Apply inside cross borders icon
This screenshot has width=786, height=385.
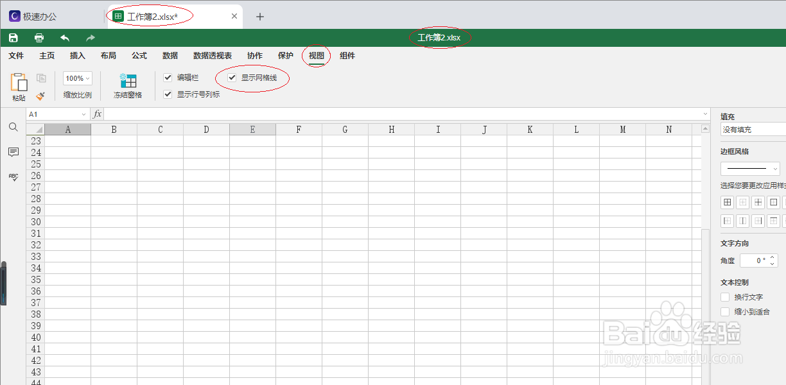pyautogui.click(x=758, y=202)
